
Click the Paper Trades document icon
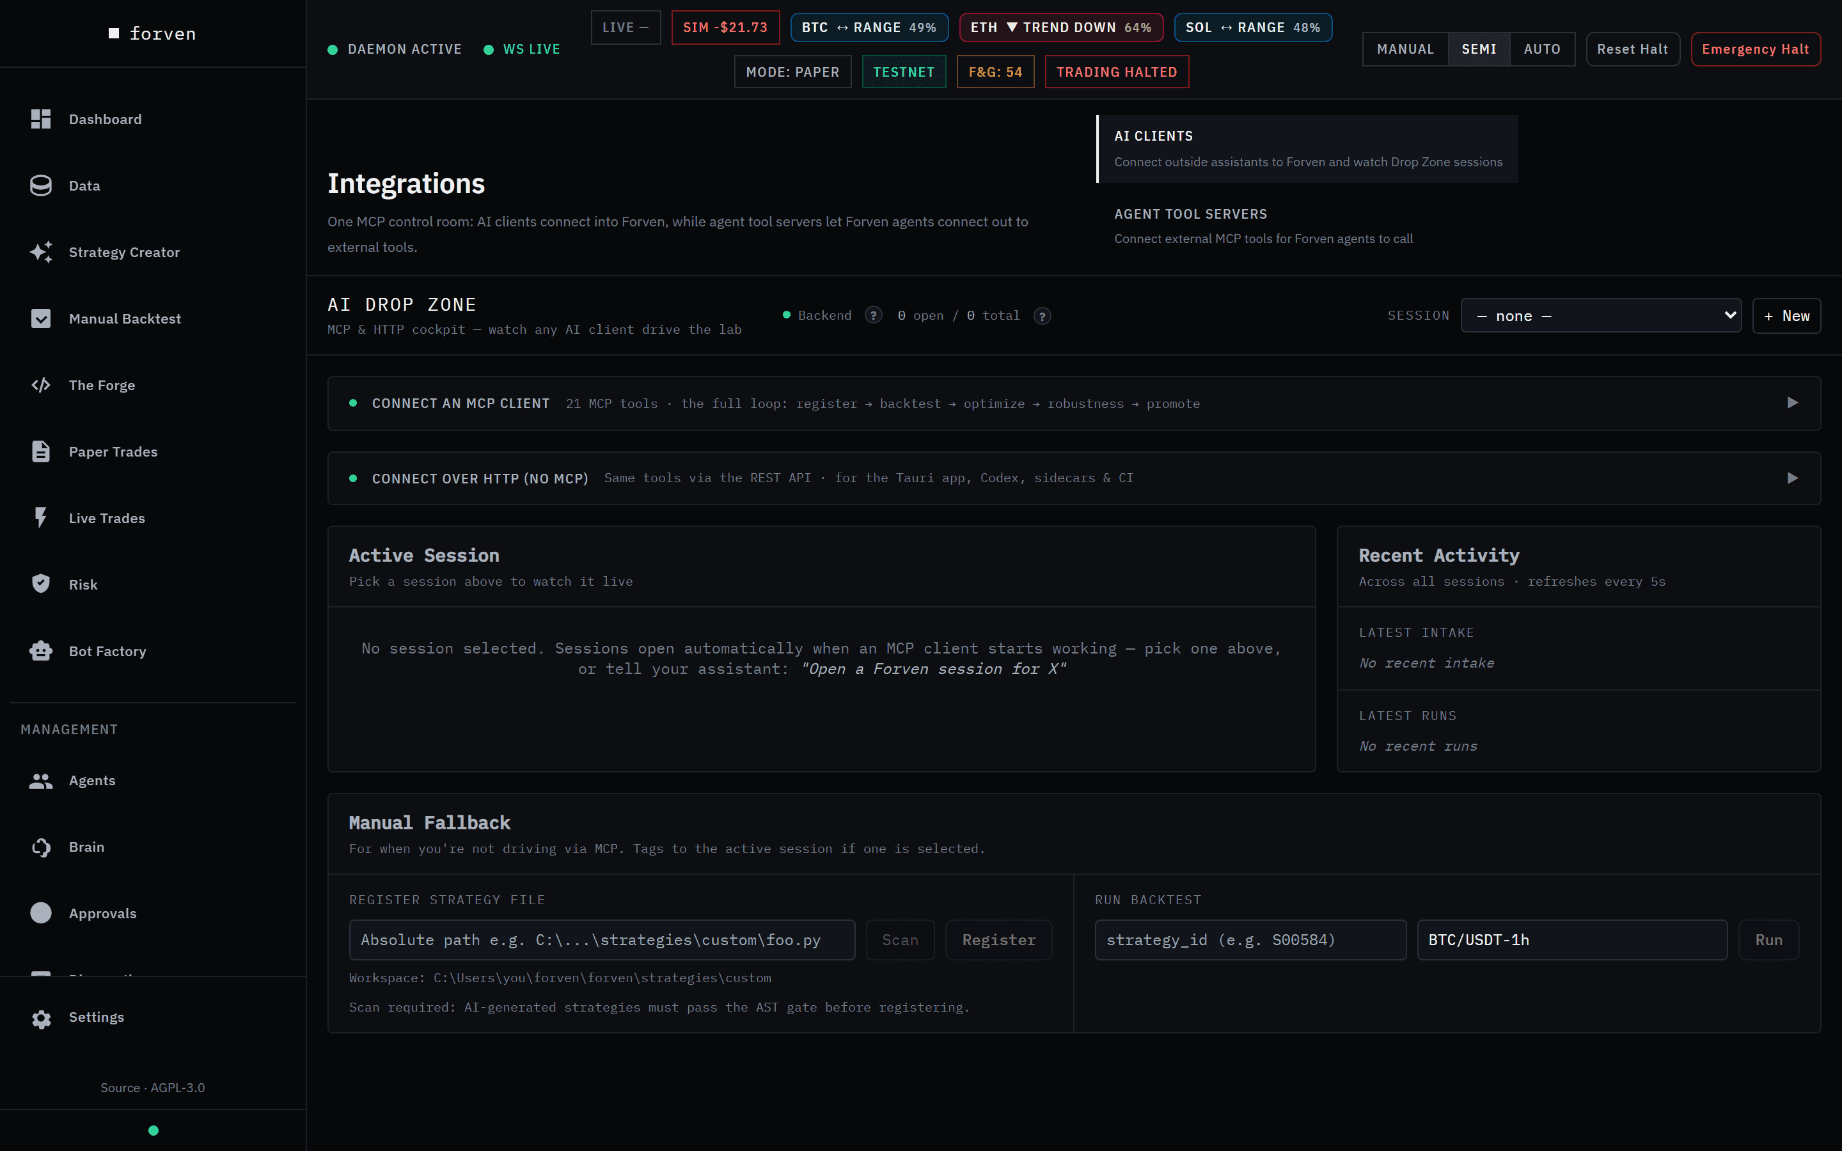click(40, 451)
